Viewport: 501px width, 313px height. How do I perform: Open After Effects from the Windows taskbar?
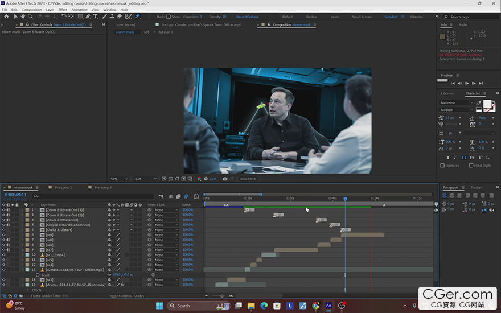pos(328,306)
